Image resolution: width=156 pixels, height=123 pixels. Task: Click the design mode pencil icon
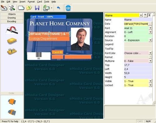click(4, 8)
